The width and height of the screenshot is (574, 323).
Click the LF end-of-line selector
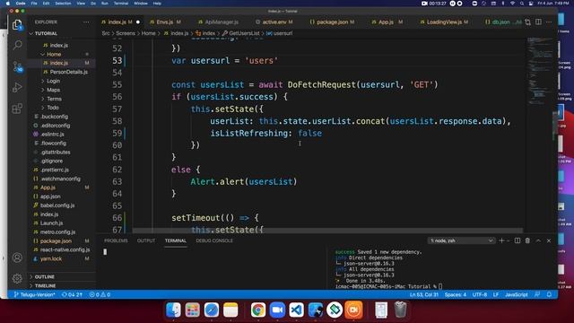point(496,294)
